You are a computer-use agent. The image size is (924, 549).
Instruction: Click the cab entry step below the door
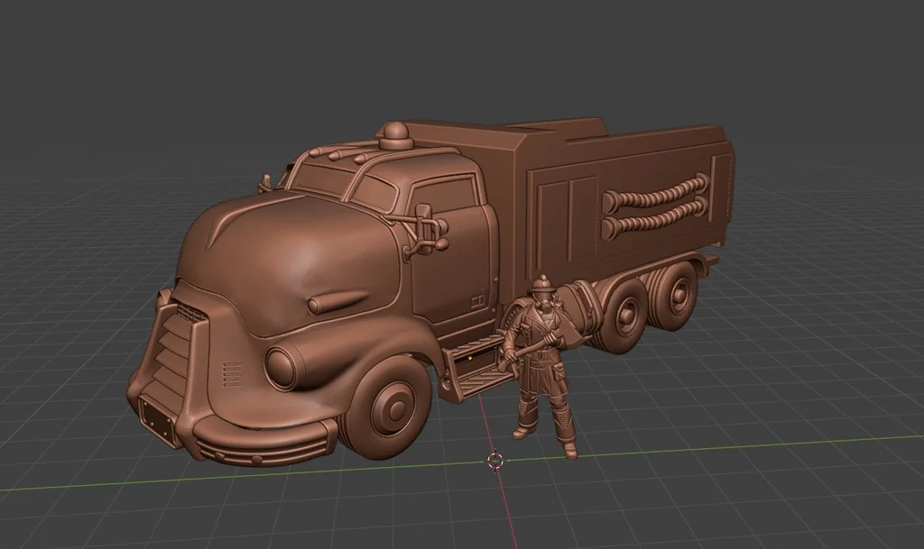click(469, 367)
